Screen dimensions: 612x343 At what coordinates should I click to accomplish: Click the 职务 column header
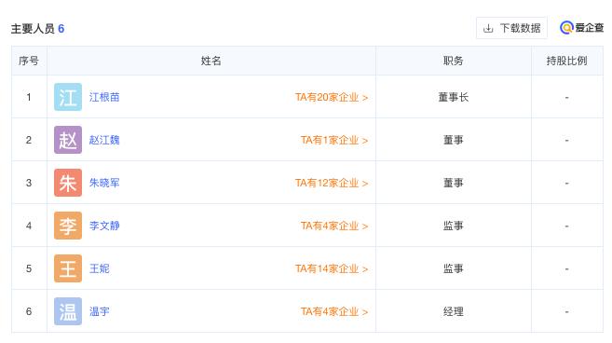pyautogui.click(x=453, y=61)
